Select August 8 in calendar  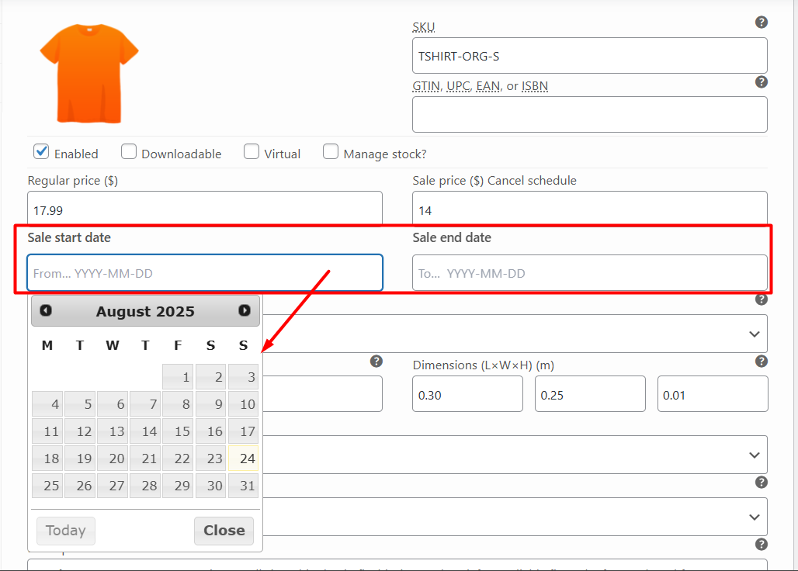[178, 403]
